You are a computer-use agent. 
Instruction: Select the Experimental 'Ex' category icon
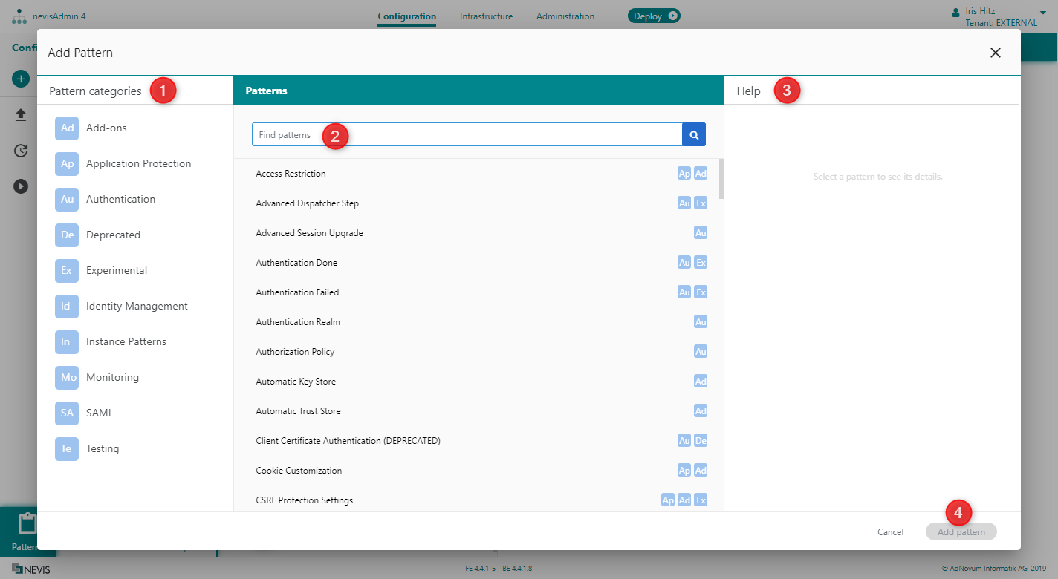tap(67, 270)
